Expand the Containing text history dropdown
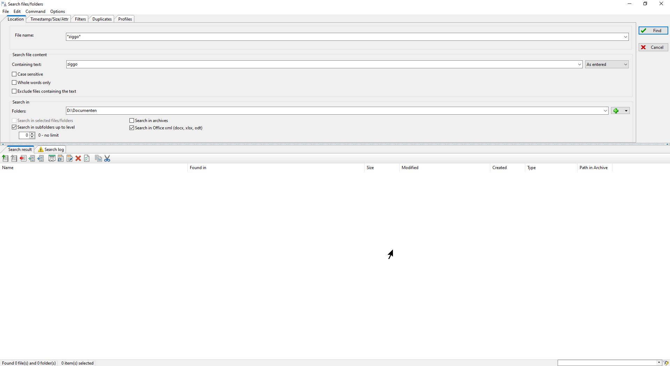Image resolution: width=670 pixels, height=366 pixels. (580, 64)
